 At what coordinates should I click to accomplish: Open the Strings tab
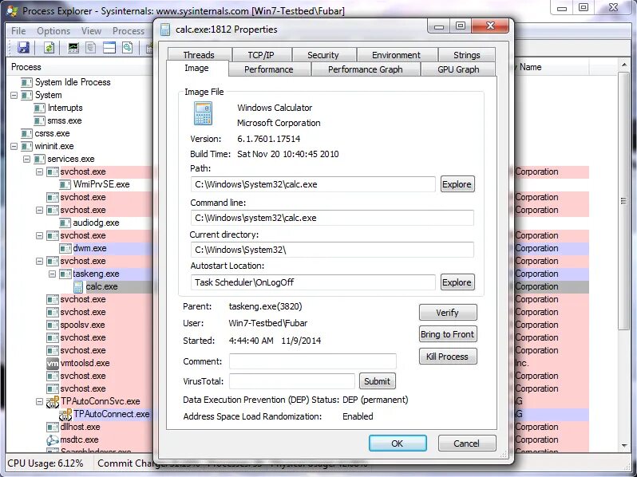[x=467, y=55]
